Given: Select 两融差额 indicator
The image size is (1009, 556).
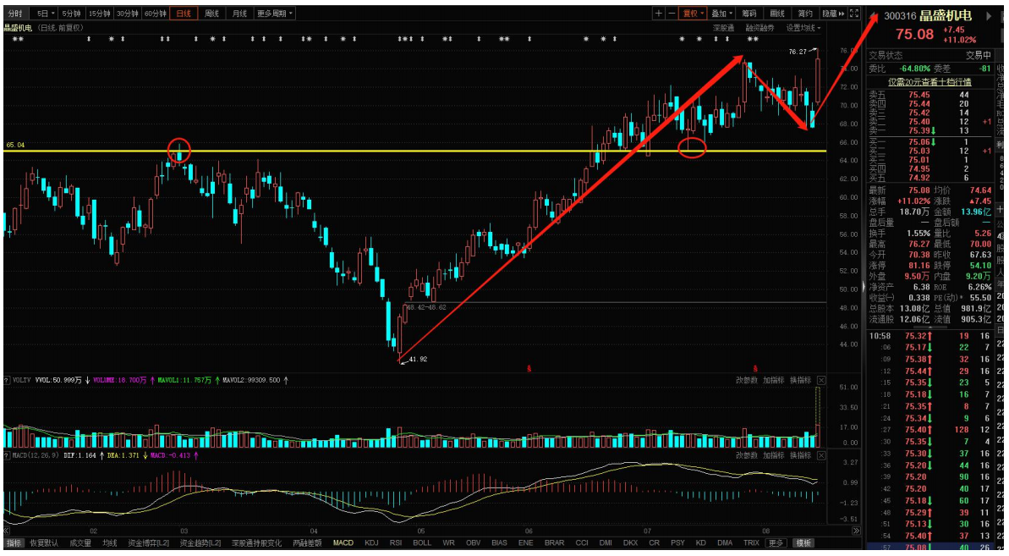Looking at the screenshot, I should [307, 543].
